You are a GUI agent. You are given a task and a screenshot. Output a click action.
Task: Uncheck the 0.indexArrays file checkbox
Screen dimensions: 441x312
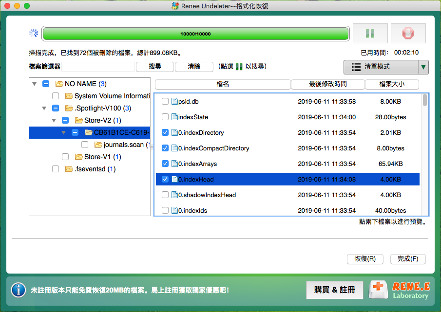pyautogui.click(x=165, y=164)
